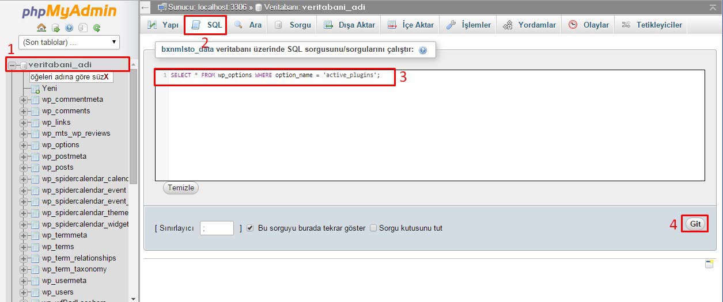Click the table icon next to wp_posts
723x302 pixels.
(35, 167)
